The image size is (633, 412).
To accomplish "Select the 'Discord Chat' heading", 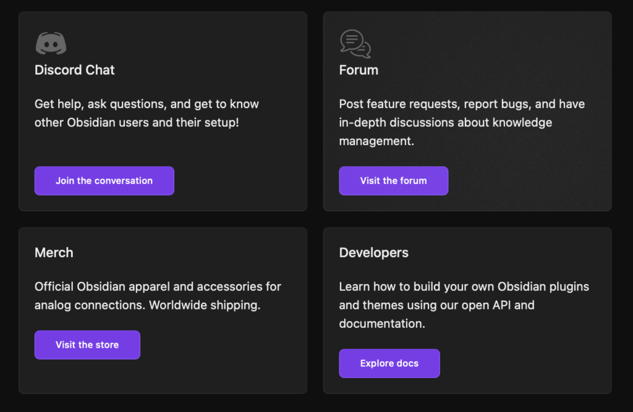I will point(75,70).
